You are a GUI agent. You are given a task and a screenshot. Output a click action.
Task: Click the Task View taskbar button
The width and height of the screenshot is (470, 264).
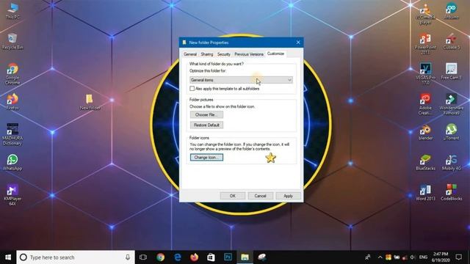point(143,257)
